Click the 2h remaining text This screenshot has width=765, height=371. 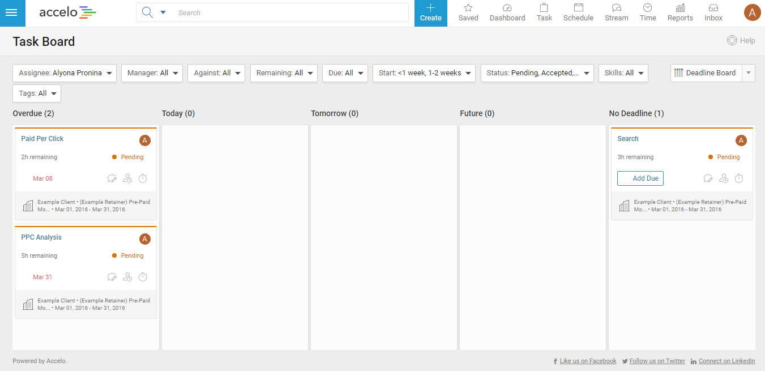(39, 157)
